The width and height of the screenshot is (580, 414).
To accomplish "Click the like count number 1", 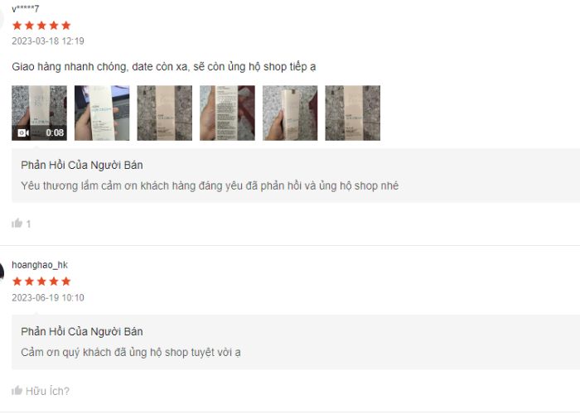I will pyautogui.click(x=28, y=224).
